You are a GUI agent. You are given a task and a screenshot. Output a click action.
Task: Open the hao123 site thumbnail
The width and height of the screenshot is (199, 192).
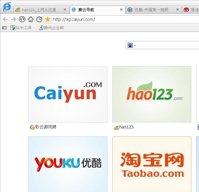(x=152, y=94)
